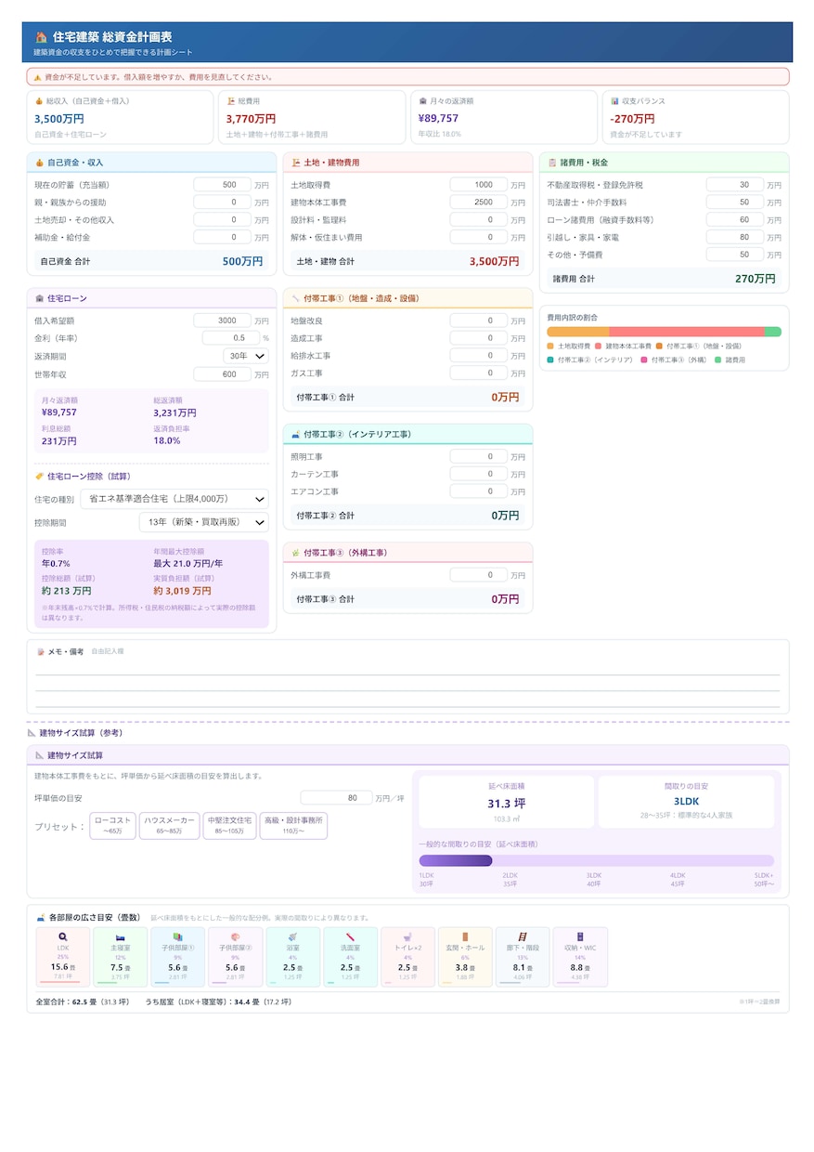The width and height of the screenshot is (814, 1152).
Task: Click the 土地取得費 orange legend swatch
Action: 550,346
